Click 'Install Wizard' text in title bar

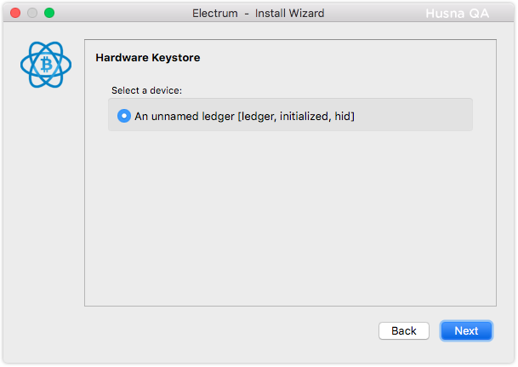click(289, 14)
